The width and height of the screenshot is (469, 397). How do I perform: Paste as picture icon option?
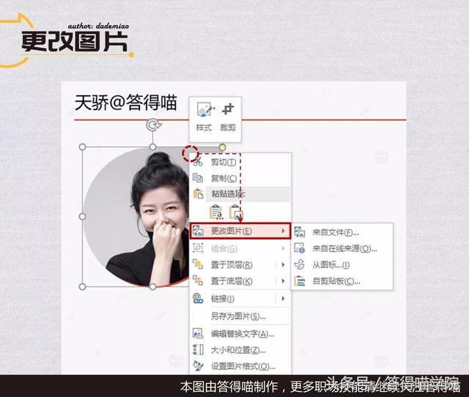236,212
